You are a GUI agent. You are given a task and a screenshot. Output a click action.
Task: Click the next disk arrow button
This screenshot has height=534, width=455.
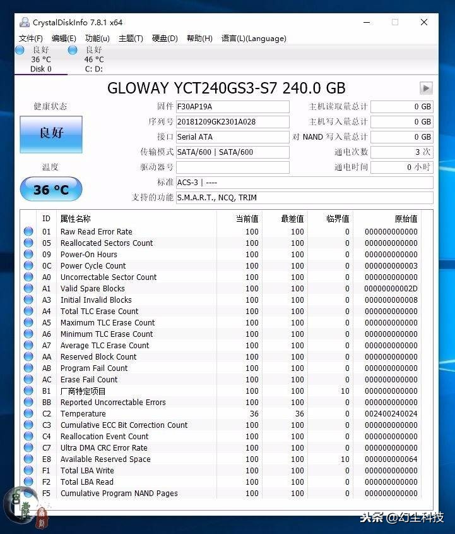[x=426, y=88]
